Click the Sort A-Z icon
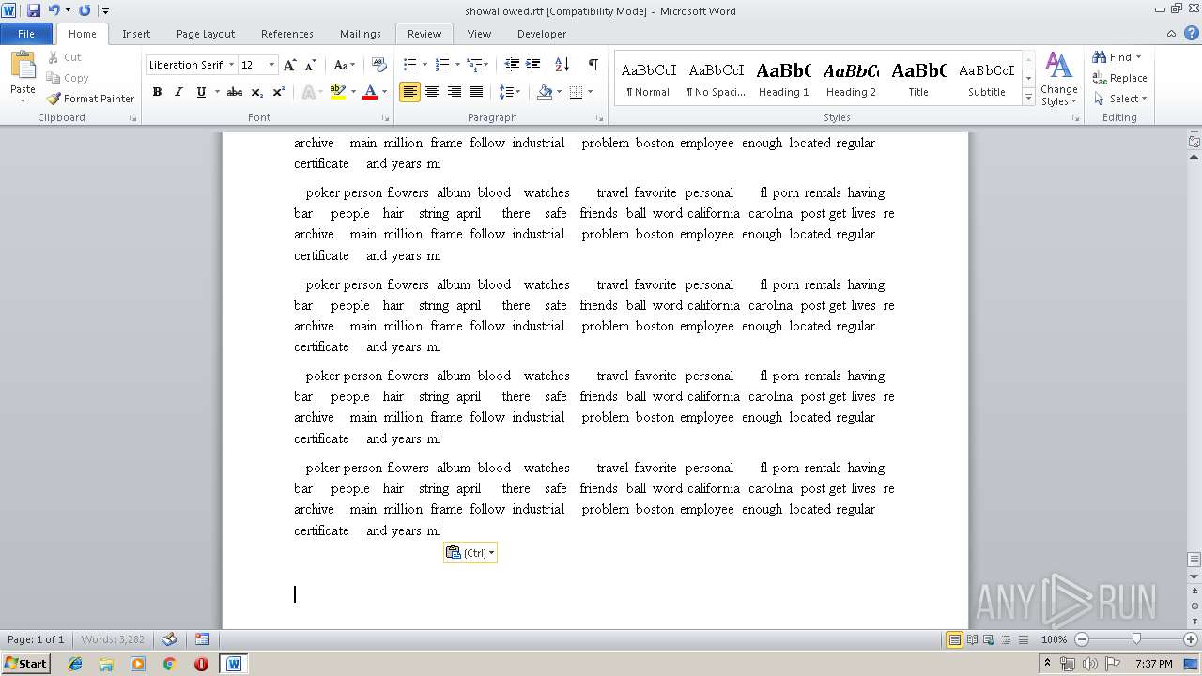The width and height of the screenshot is (1202, 676). [562, 65]
